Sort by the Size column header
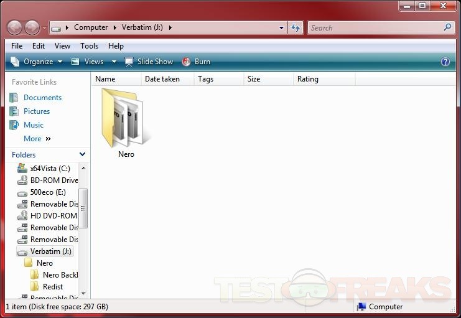Screen dimensions: 461x318 pyautogui.click(x=254, y=79)
